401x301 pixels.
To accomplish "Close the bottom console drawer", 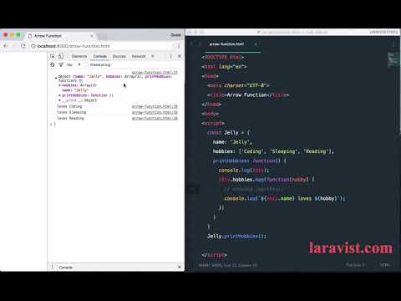I will 180,268.
